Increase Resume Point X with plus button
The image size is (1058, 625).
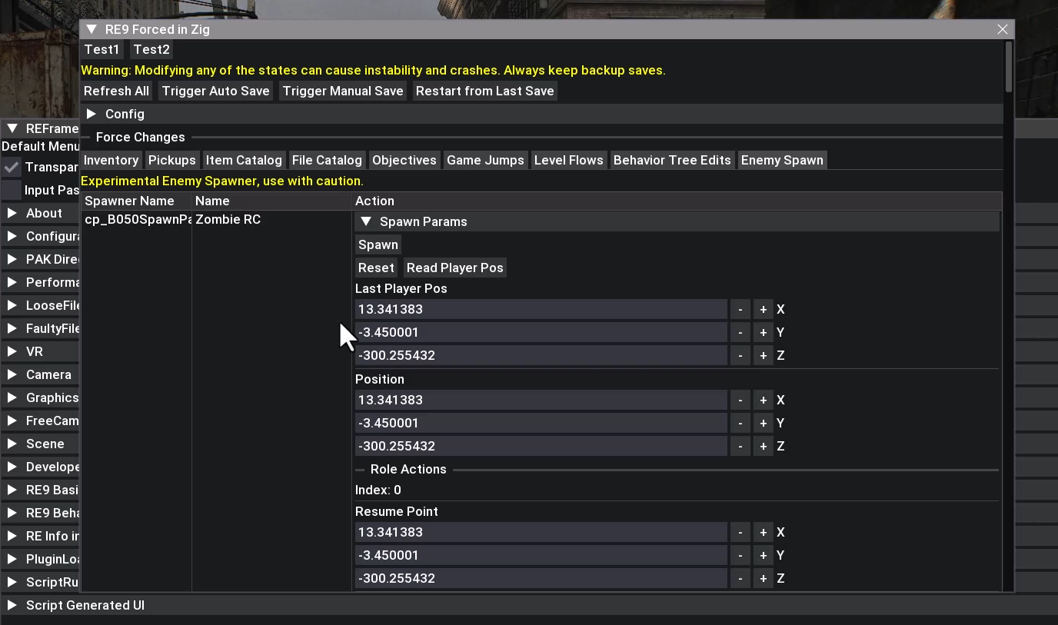[763, 532]
